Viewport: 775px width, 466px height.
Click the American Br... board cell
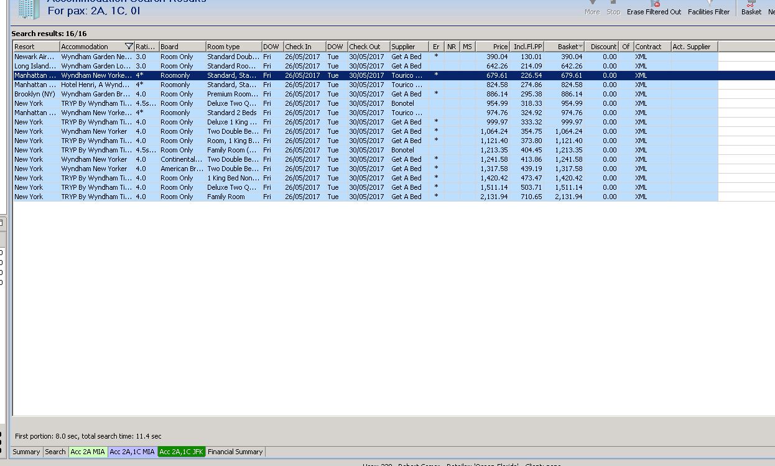[x=182, y=169]
